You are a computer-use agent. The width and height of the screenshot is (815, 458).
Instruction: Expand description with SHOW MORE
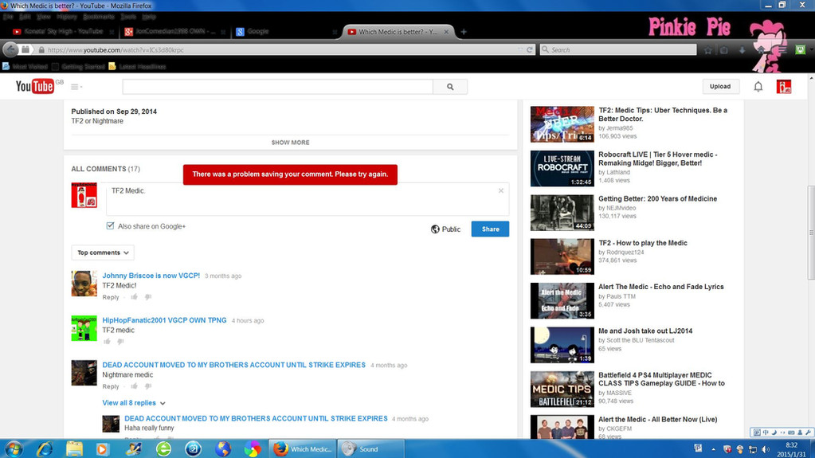290,143
